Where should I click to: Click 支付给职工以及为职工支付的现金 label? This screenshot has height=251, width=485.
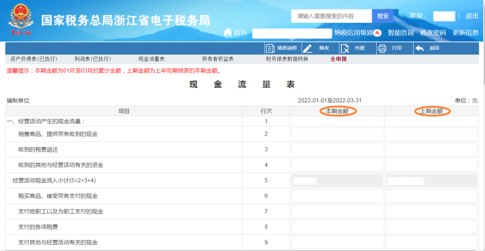click(x=61, y=211)
